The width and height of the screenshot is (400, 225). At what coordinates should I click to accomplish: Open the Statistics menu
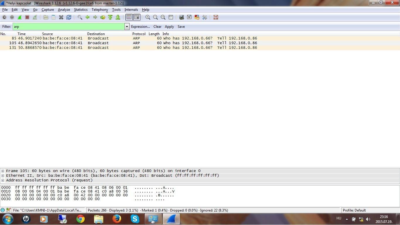pyautogui.click(x=81, y=10)
